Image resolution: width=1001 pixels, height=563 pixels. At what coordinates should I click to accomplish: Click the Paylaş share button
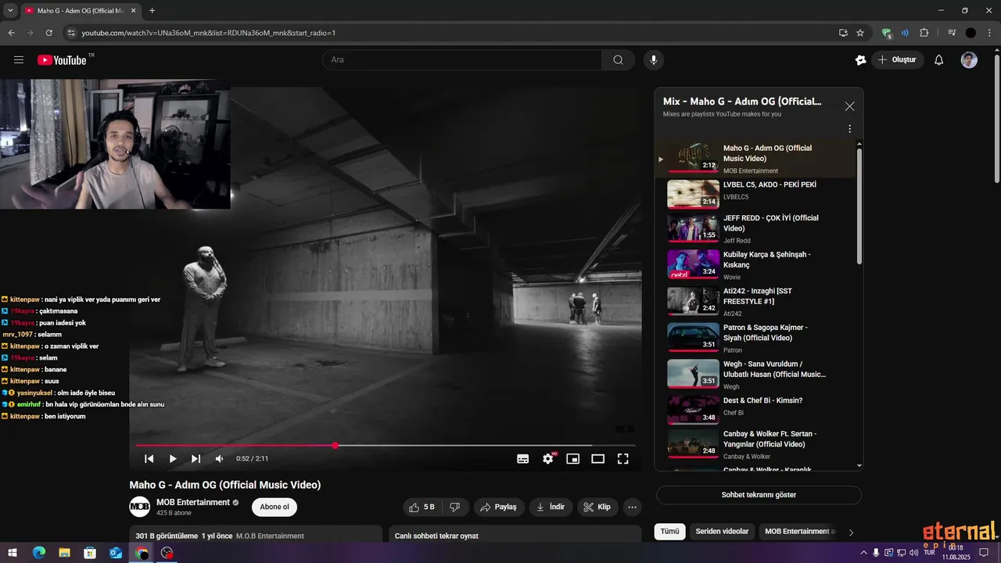tap(498, 507)
